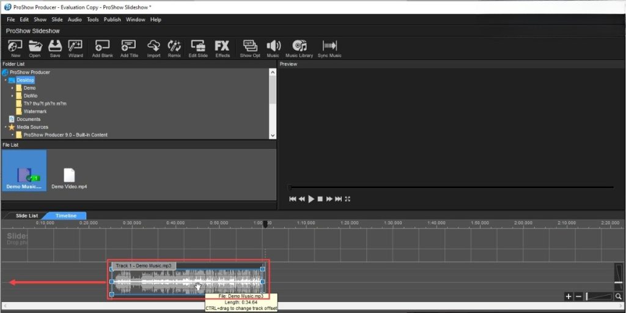Toggle full screen preview

(347, 199)
